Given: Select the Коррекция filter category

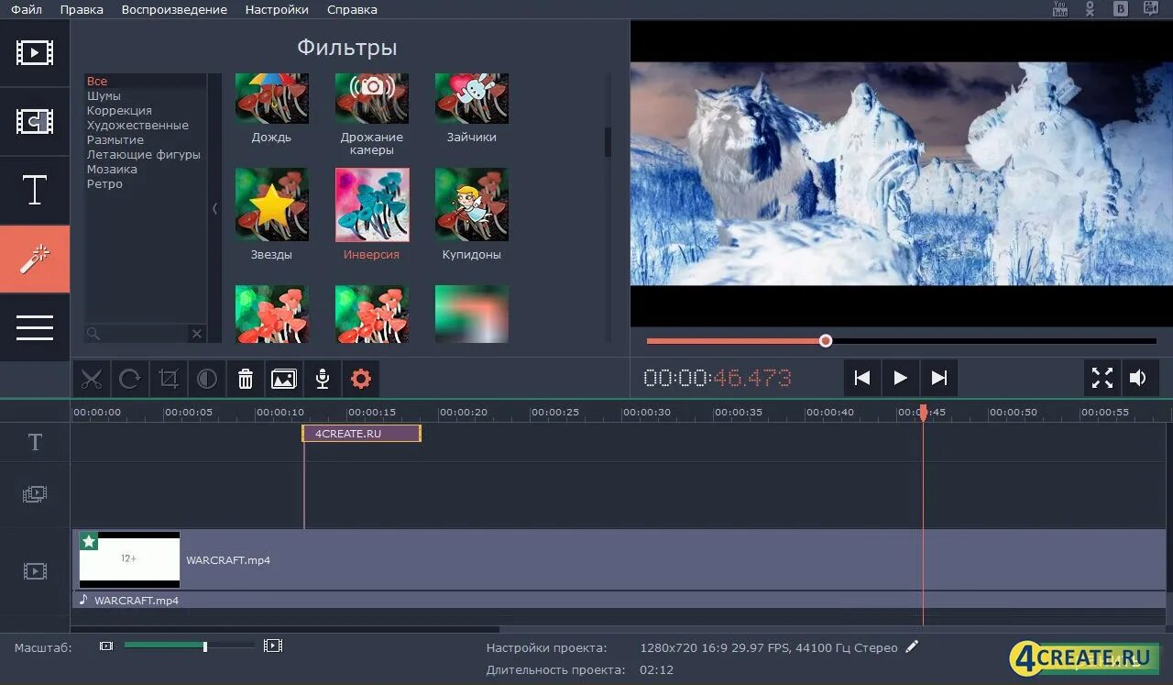Looking at the screenshot, I should pyautogui.click(x=119, y=111).
